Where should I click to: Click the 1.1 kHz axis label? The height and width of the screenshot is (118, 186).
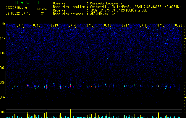pyautogui.click(x=2, y=38)
